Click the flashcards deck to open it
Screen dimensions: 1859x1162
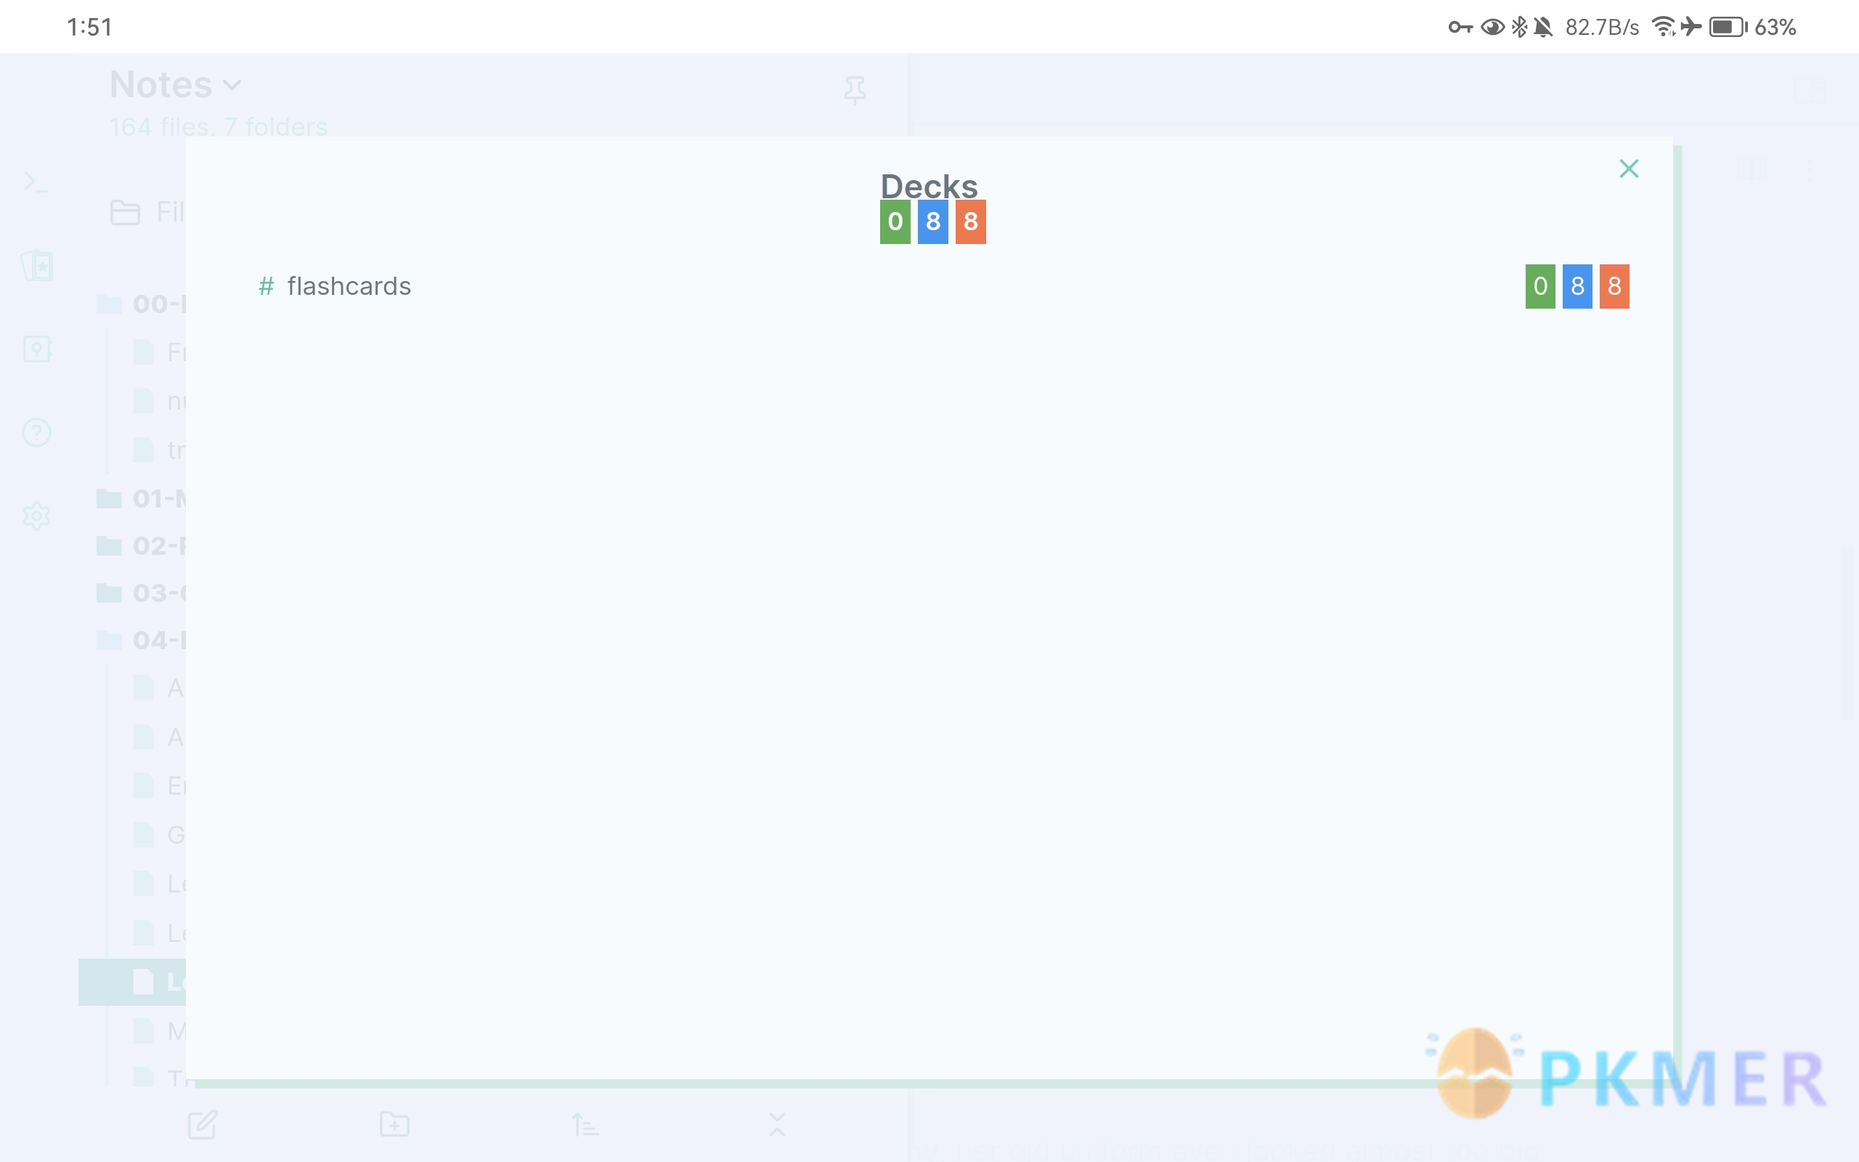coord(349,285)
